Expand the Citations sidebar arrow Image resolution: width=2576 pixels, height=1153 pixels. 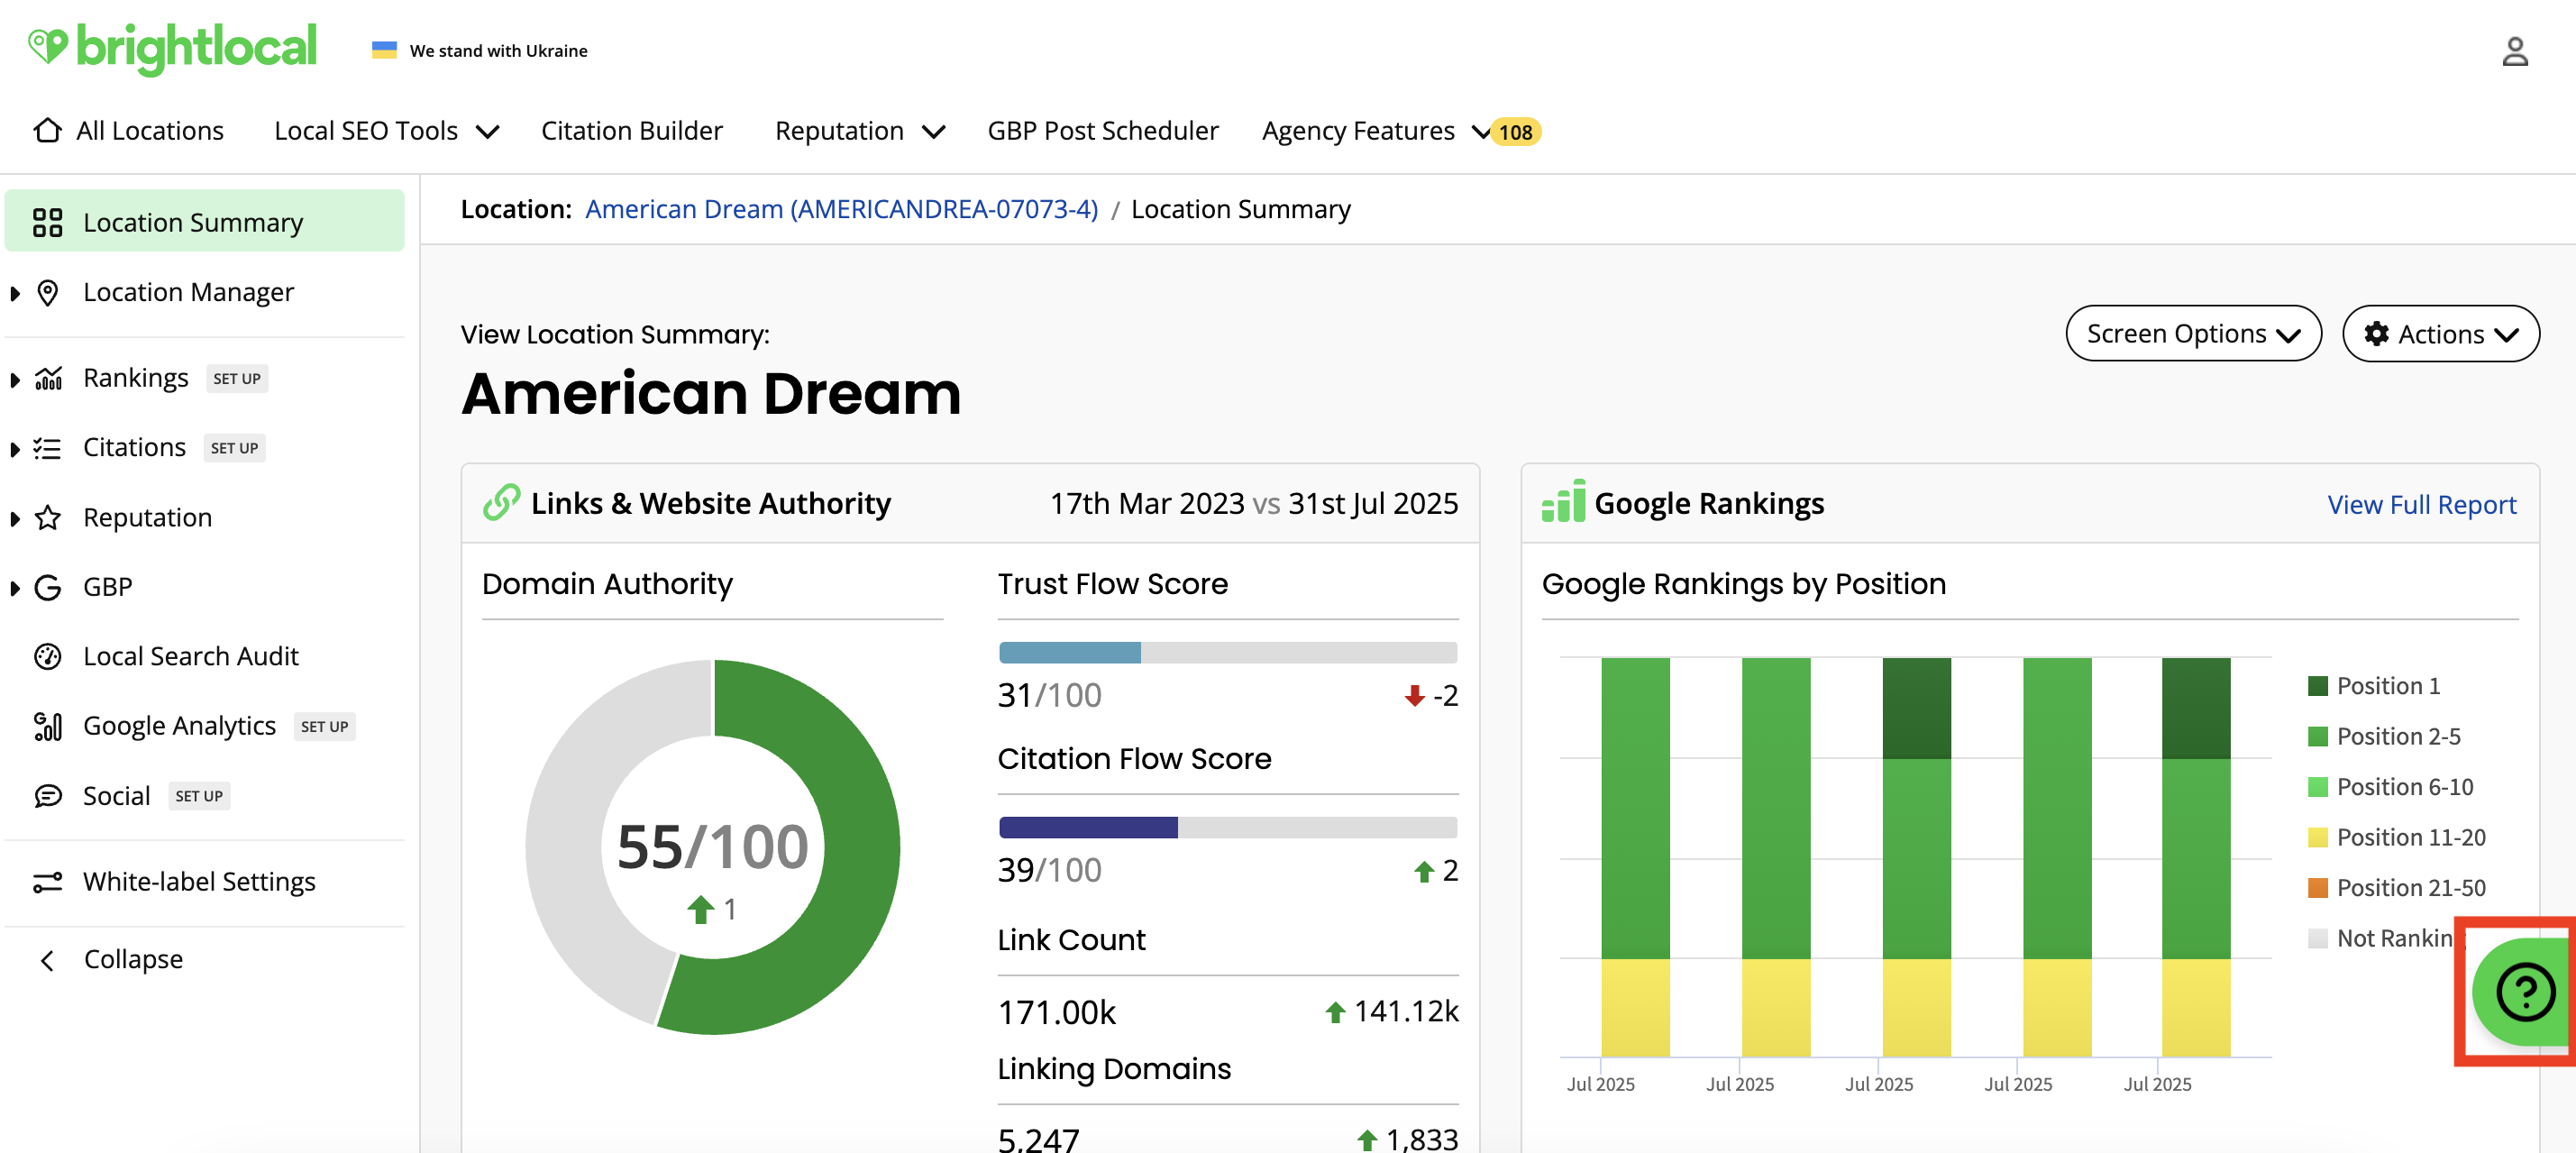[15, 449]
